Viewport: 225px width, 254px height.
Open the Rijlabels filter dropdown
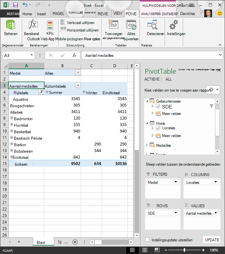click(x=41, y=92)
